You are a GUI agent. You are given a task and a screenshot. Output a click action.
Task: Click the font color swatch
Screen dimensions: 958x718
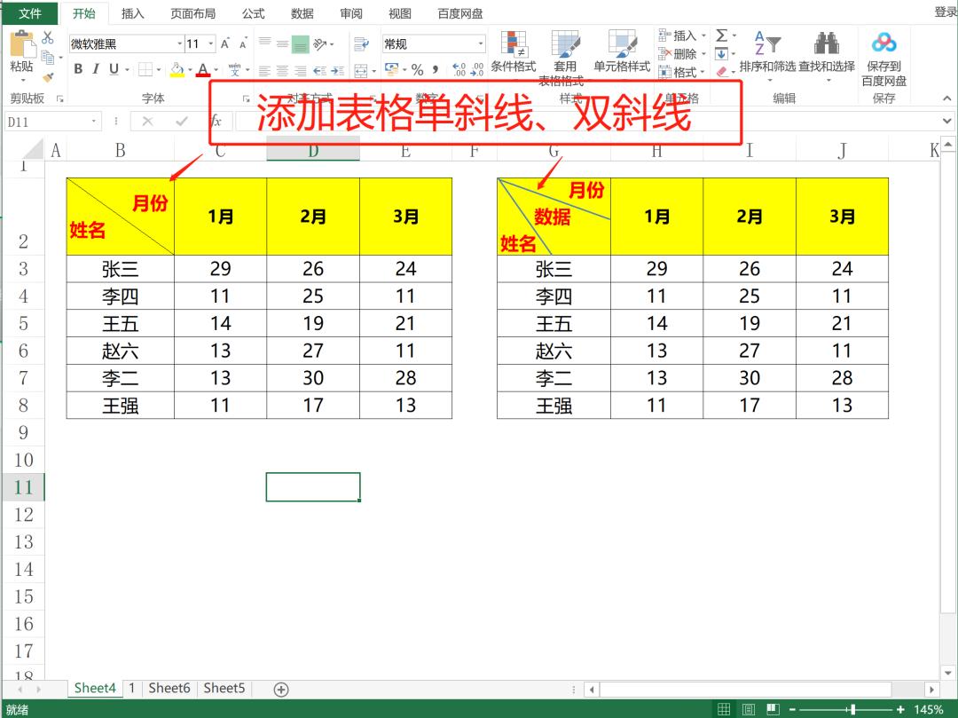click(202, 69)
